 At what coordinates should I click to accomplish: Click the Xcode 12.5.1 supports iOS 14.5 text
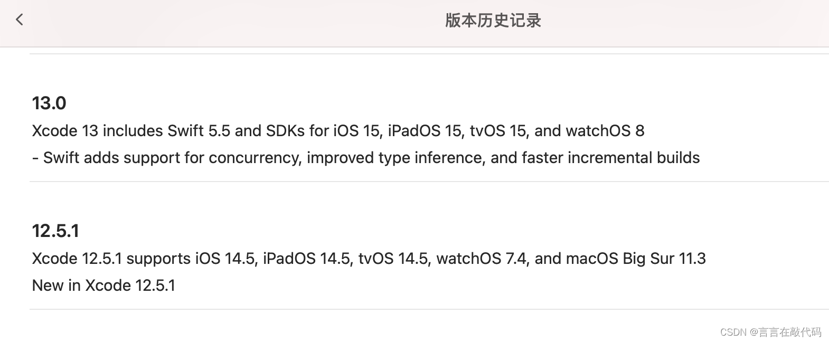tap(369, 258)
